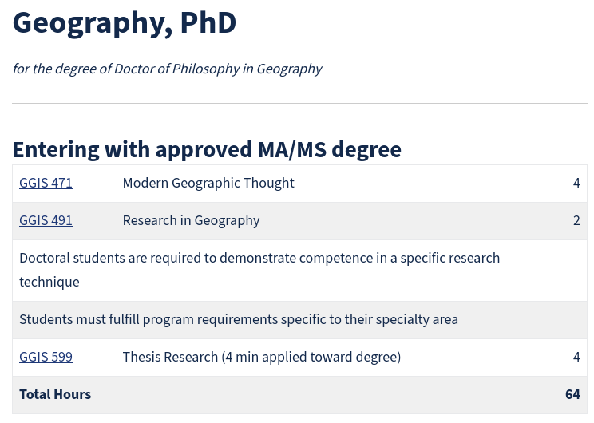This screenshot has width=594, height=423.
Task: Click the horizontal divider below the subtitle
Action: point(299,103)
